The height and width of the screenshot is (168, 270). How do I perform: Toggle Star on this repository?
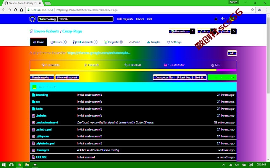(x=204, y=31)
